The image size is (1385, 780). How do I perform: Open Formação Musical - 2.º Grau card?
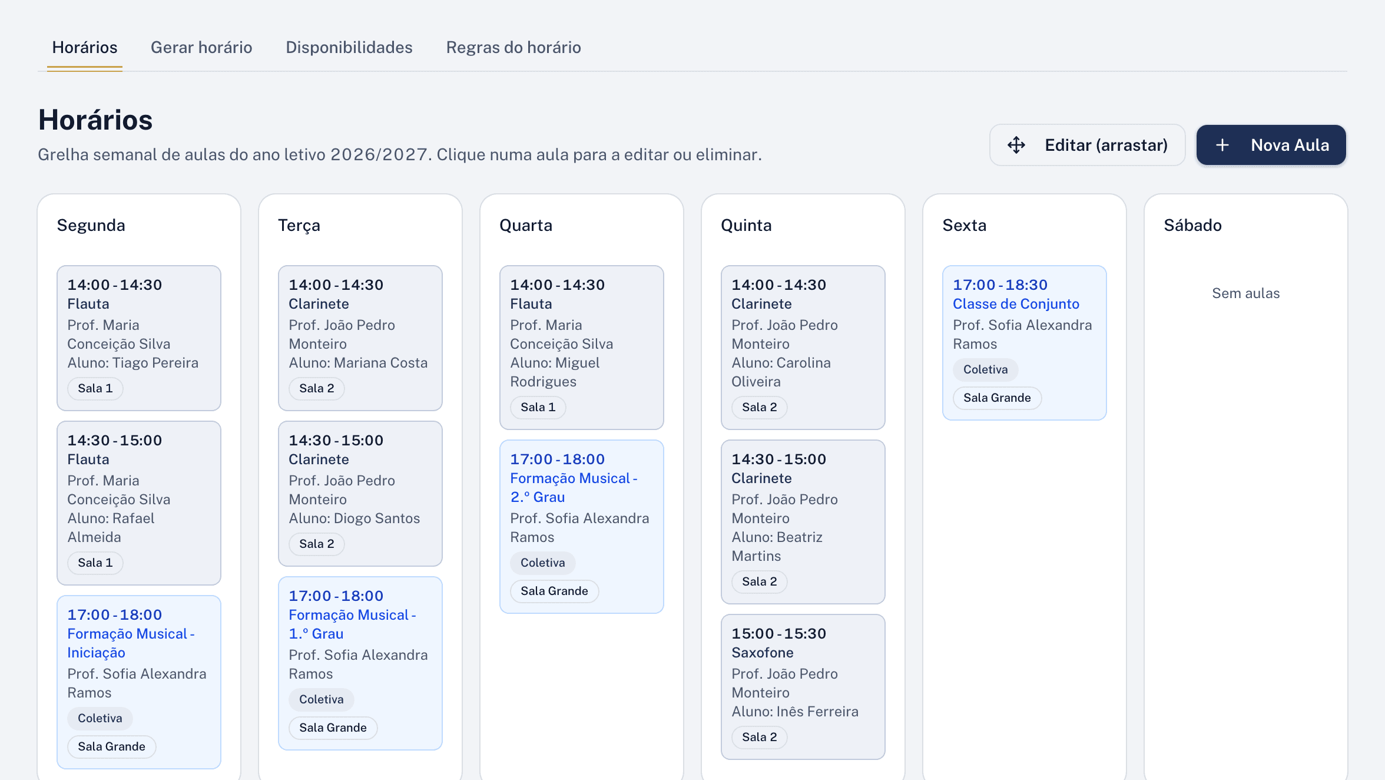pos(582,527)
